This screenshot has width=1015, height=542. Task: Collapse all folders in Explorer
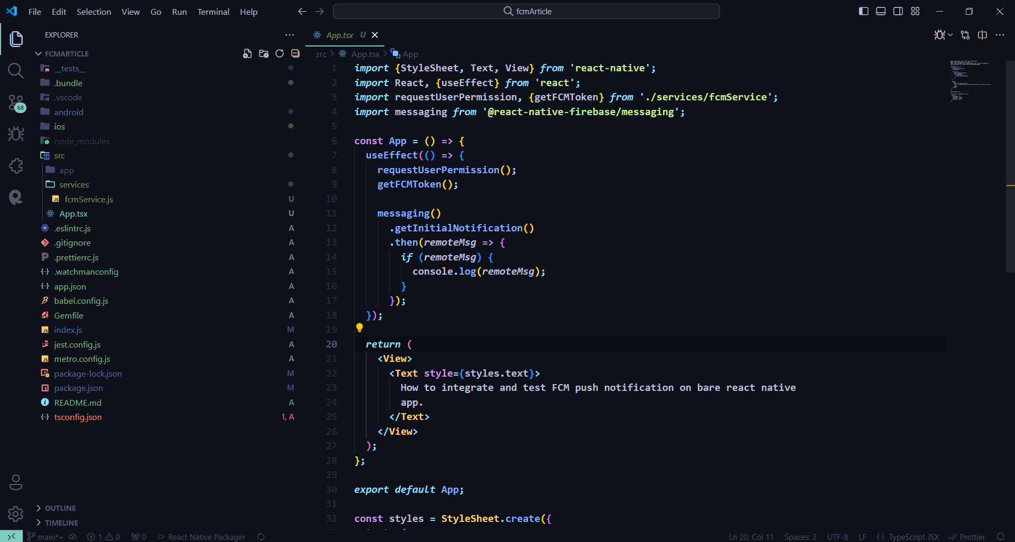296,53
